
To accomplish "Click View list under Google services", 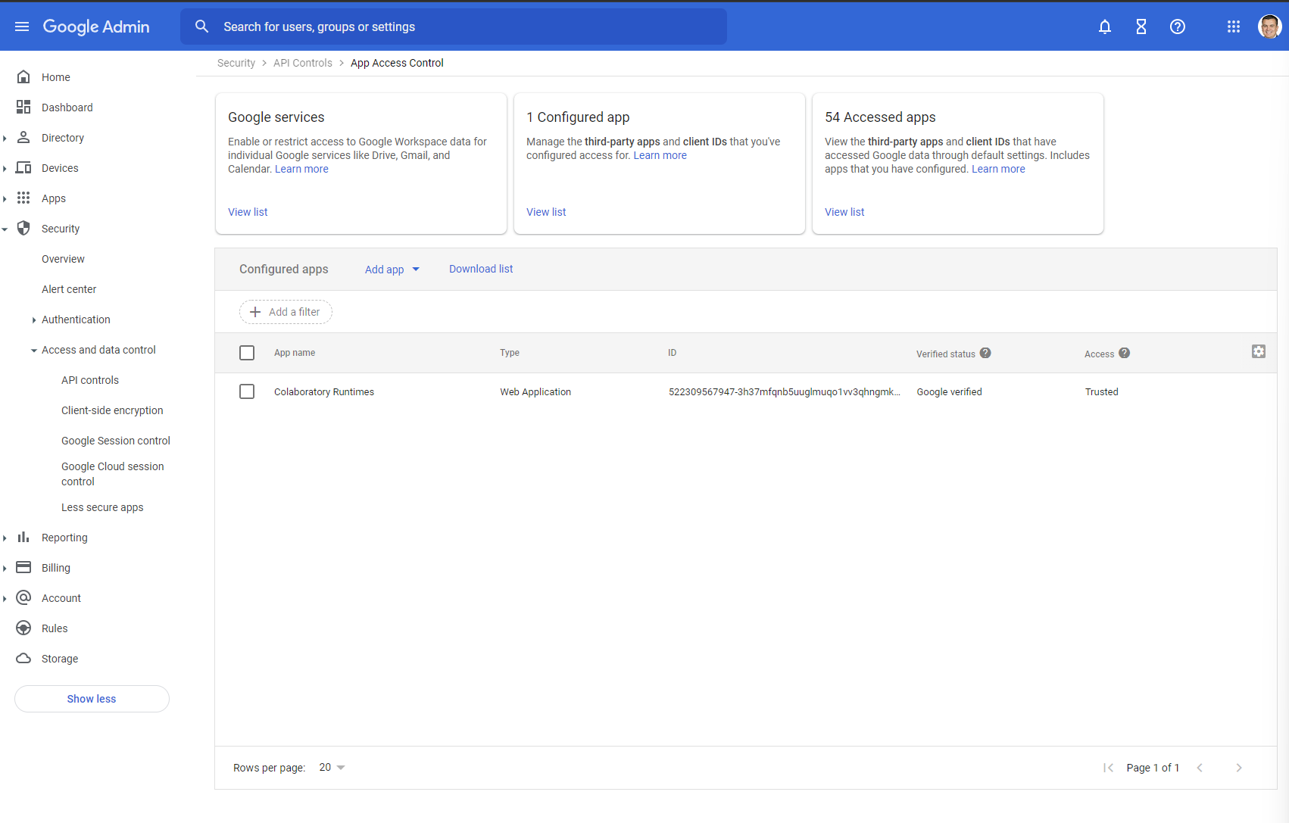I will pyautogui.click(x=248, y=212).
